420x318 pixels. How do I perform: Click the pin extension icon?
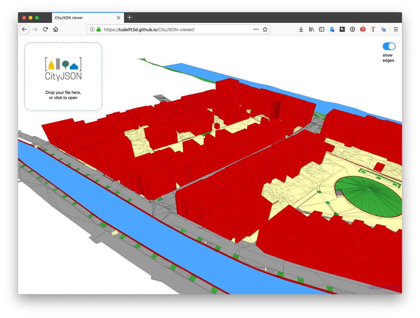(x=342, y=29)
